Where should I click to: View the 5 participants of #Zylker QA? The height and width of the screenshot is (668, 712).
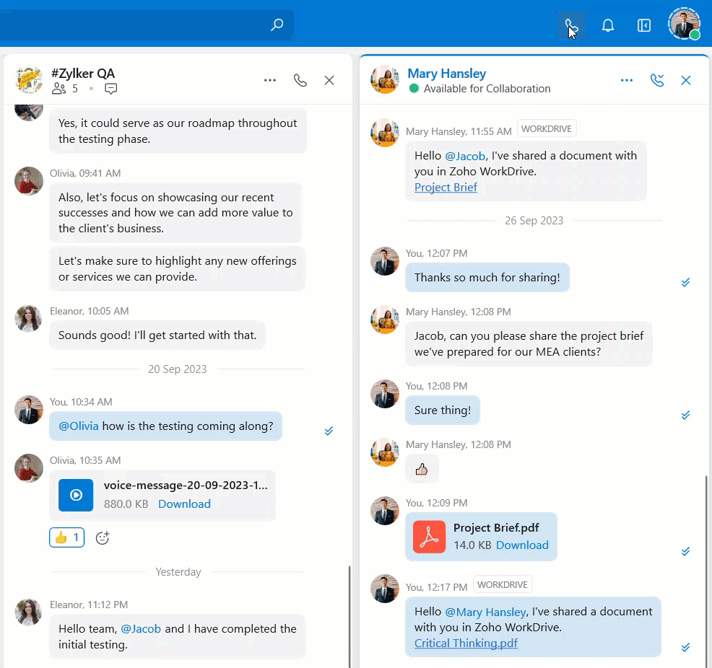(65, 89)
